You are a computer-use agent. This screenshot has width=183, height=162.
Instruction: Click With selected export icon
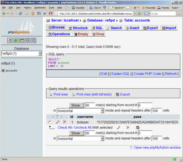pos(138,128)
